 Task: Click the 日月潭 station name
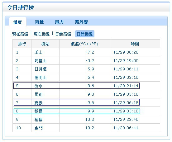click(41, 69)
